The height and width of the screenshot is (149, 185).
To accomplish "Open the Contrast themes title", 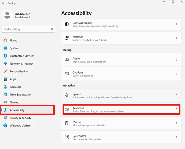I will 82,23.
